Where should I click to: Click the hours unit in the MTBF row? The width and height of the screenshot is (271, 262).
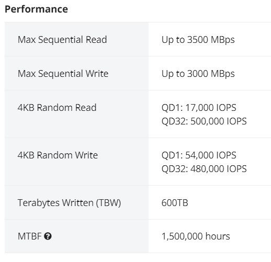coord(218,236)
